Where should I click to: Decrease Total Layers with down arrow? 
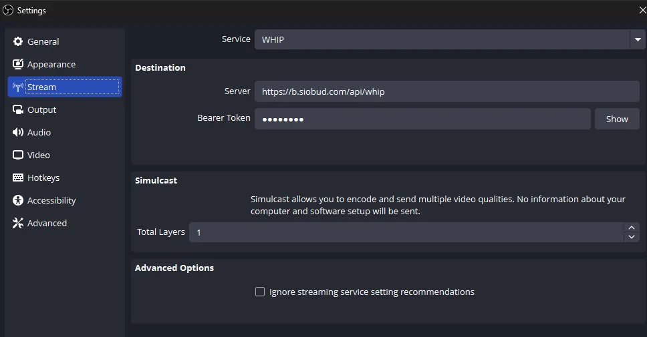pyautogui.click(x=632, y=237)
